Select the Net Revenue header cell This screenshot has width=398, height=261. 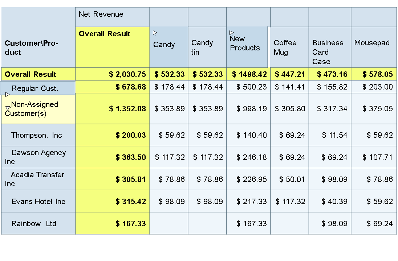tap(101, 14)
